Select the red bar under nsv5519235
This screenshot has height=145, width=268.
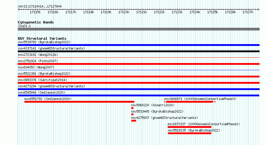coord(190,133)
